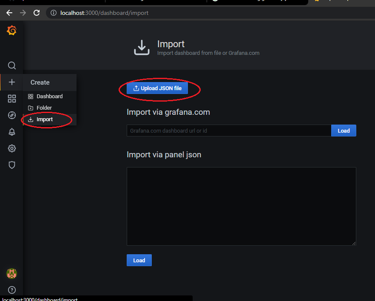The width and height of the screenshot is (375, 301).
Task: Open the Search dashboards panel
Action: (11, 65)
